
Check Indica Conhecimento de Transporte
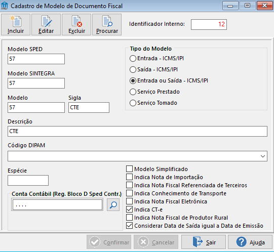(x=129, y=193)
